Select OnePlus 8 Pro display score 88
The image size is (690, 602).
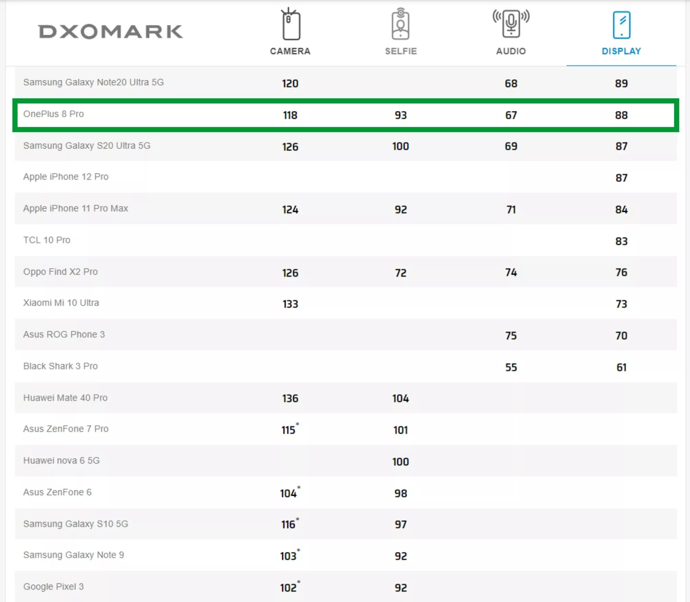point(621,116)
